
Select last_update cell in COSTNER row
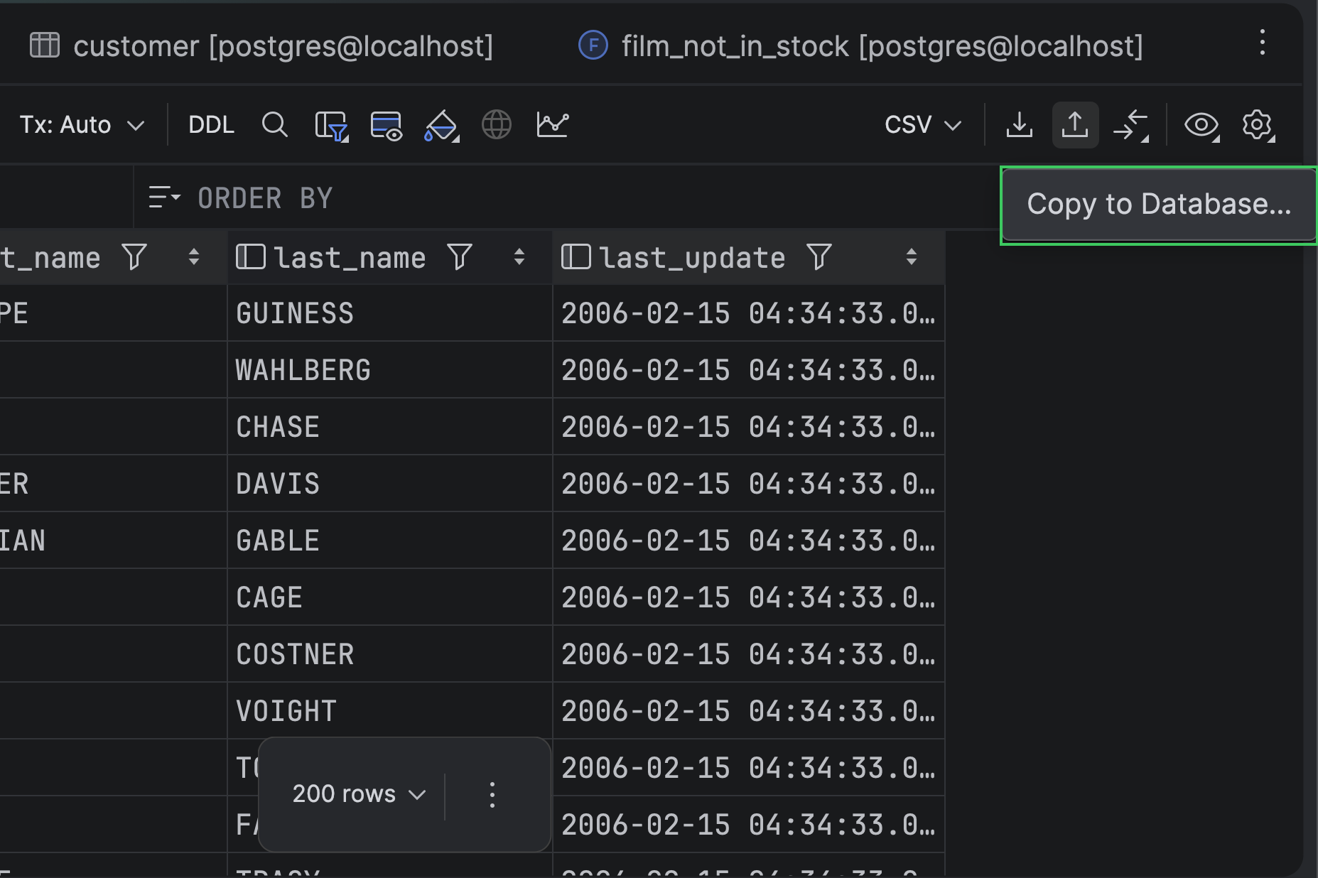point(749,654)
